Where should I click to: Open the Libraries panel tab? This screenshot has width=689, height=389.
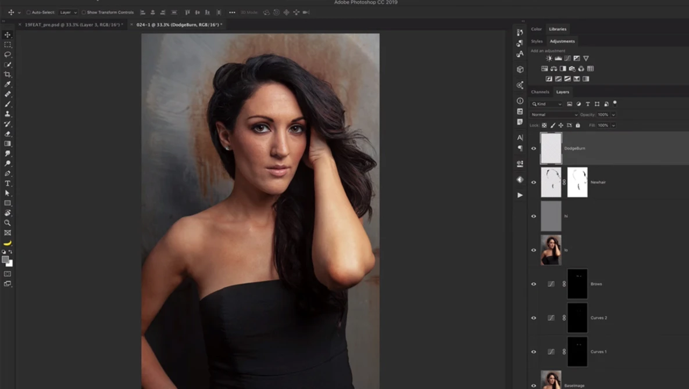tap(558, 29)
